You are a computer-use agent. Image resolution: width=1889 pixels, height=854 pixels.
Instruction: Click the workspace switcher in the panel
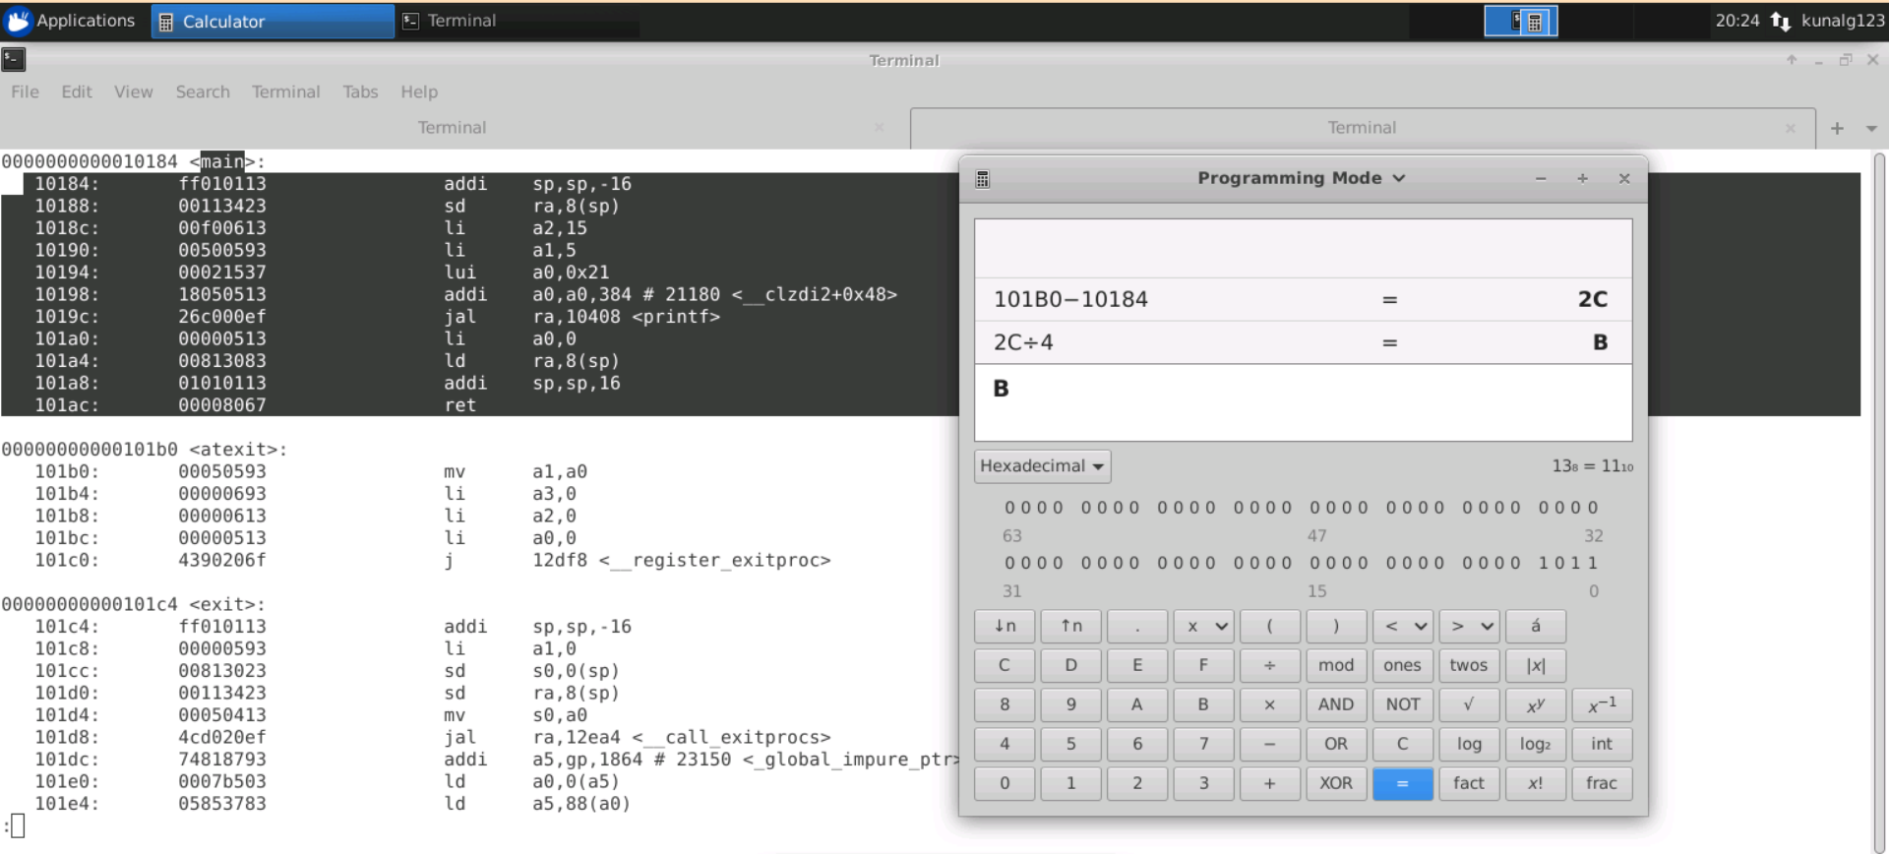click(x=1520, y=21)
